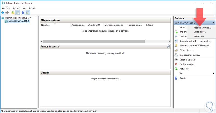
Task: Click the Máquinas virtuales section header
Action: [x=105, y=20]
